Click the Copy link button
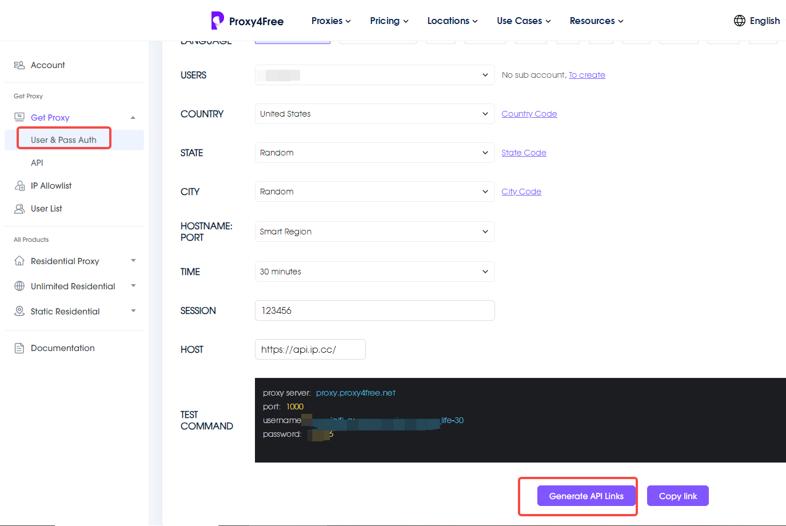 pos(678,496)
